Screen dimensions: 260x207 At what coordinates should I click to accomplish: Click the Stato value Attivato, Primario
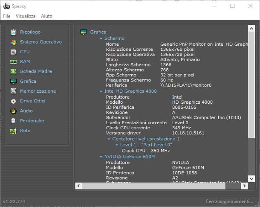tap(180, 60)
